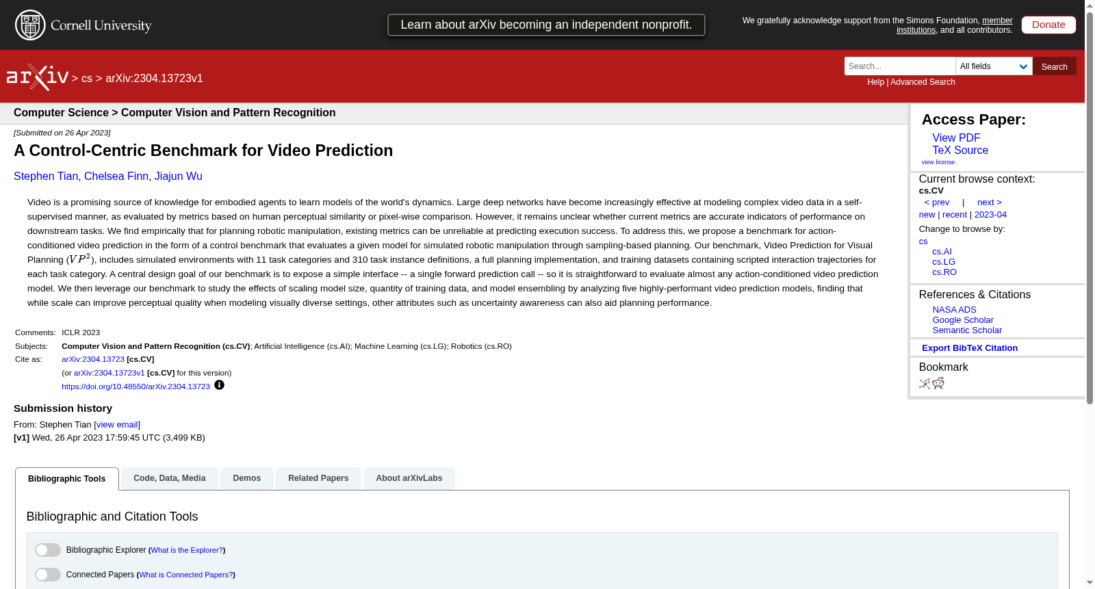Click the scrollbar down arrow
The image size is (1095, 589).
click(x=1090, y=584)
